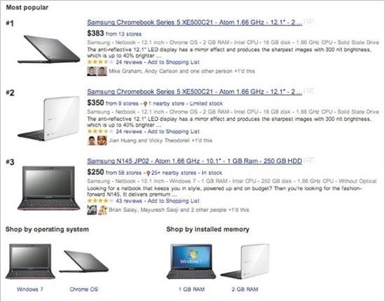Shop by Windows 7 operating system
The image size is (385, 302).
30,289
